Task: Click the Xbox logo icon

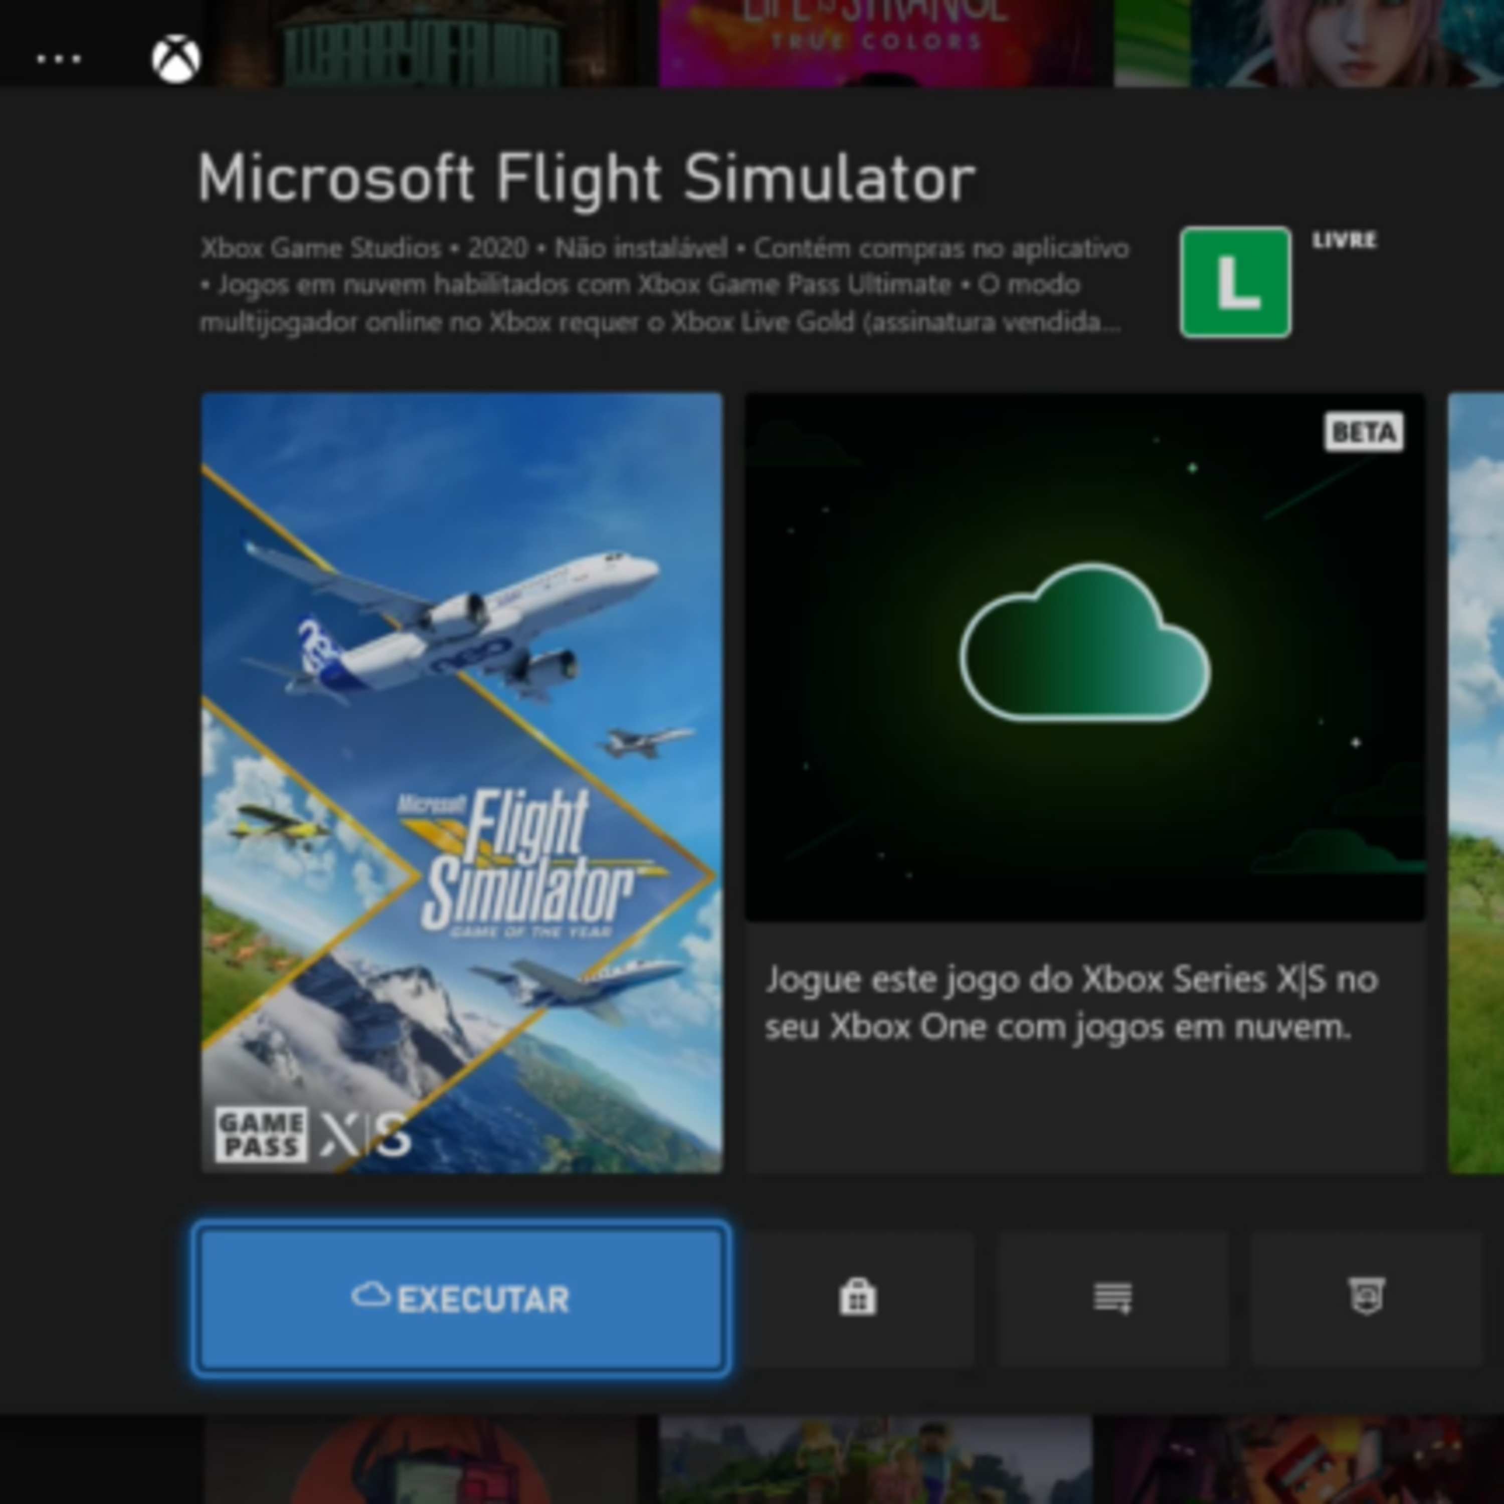Action: 176,59
